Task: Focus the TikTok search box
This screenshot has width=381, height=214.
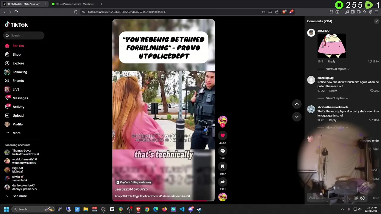Action: (x=24, y=35)
